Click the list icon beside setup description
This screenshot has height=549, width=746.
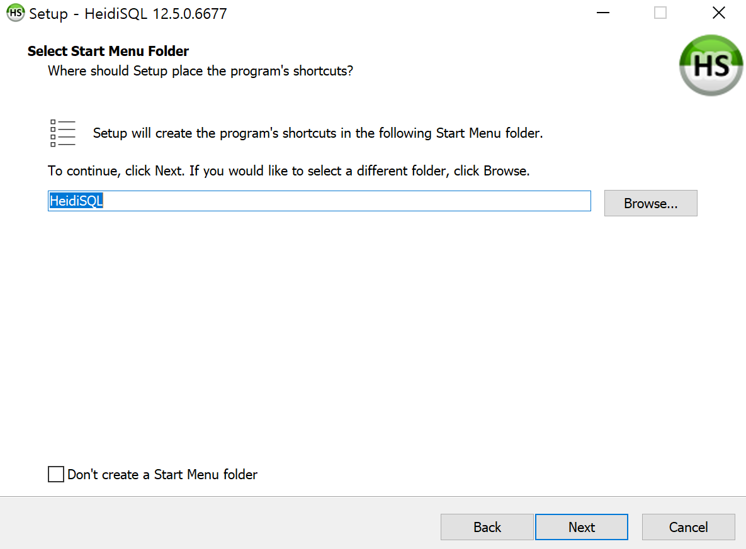(x=63, y=133)
